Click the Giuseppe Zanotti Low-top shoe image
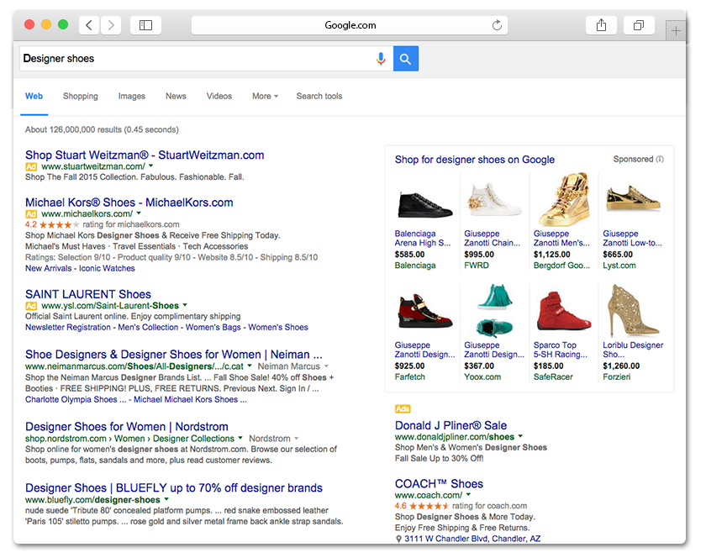Image resolution: width=706 pixels, height=558 pixels. pos(633,198)
